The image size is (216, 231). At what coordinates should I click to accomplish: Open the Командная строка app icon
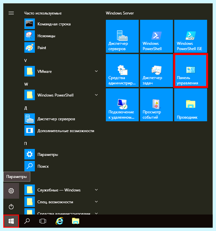[x=30, y=24]
